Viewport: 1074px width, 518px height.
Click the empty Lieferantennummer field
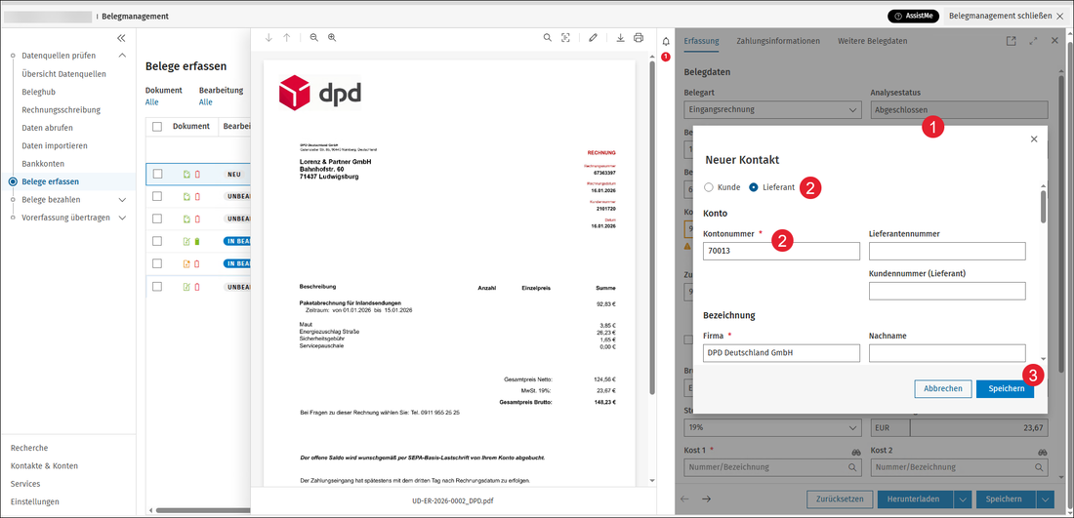pyautogui.click(x=947, y=251)
